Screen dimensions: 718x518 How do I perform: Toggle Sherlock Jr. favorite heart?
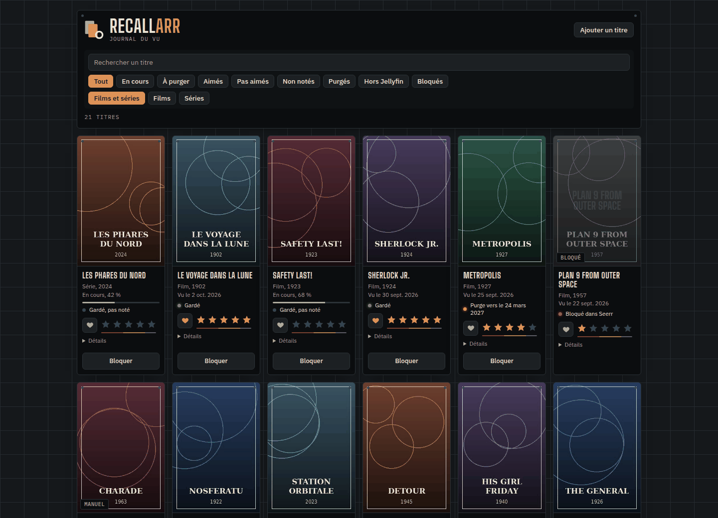tap(375, 321)
